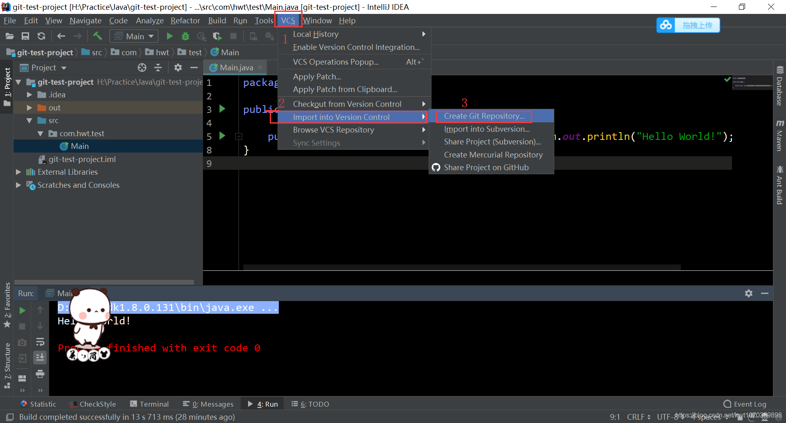The image size is (786, 423).
Task: Collapse the src folder
Action: (x=29, y=121)
